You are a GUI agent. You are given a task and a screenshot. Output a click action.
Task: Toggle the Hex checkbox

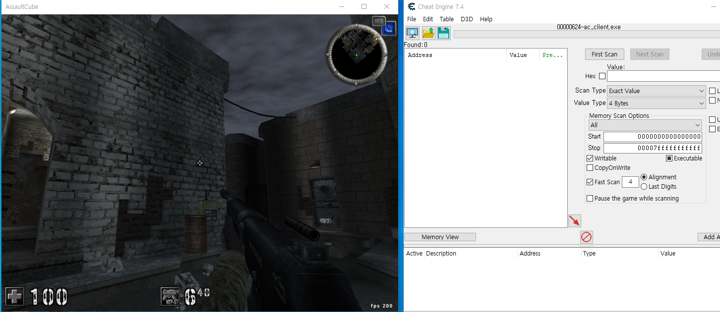point(602,76)
